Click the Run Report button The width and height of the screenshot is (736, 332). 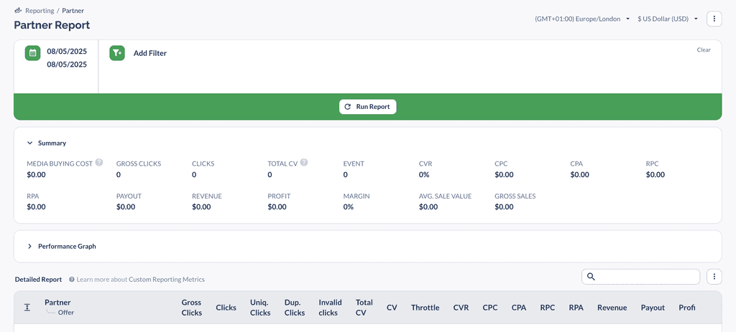pyautogui.click(x=368, y=107)
